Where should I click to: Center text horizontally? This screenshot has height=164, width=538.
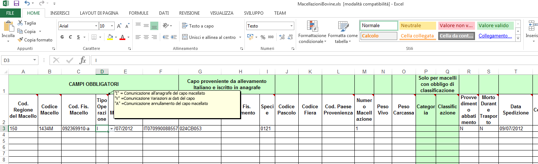pos(146,37)
